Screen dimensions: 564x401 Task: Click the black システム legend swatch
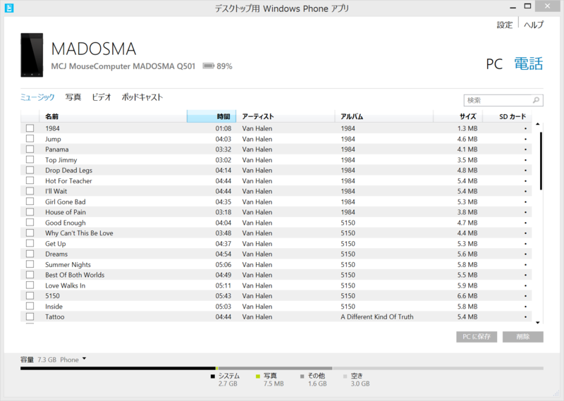[213, 376]
